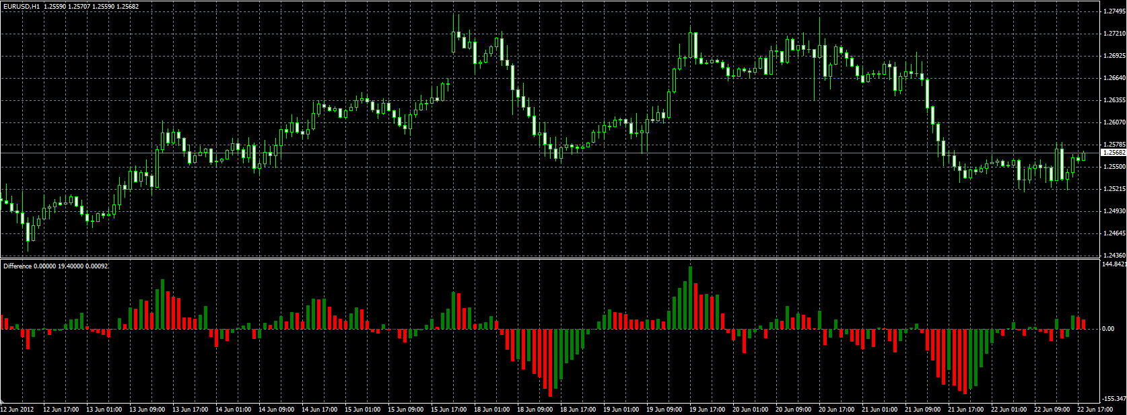Click the 13 Jun 01:00 time label
Viewport: 1127px width, 415px height.
click(x=104, y=410)
